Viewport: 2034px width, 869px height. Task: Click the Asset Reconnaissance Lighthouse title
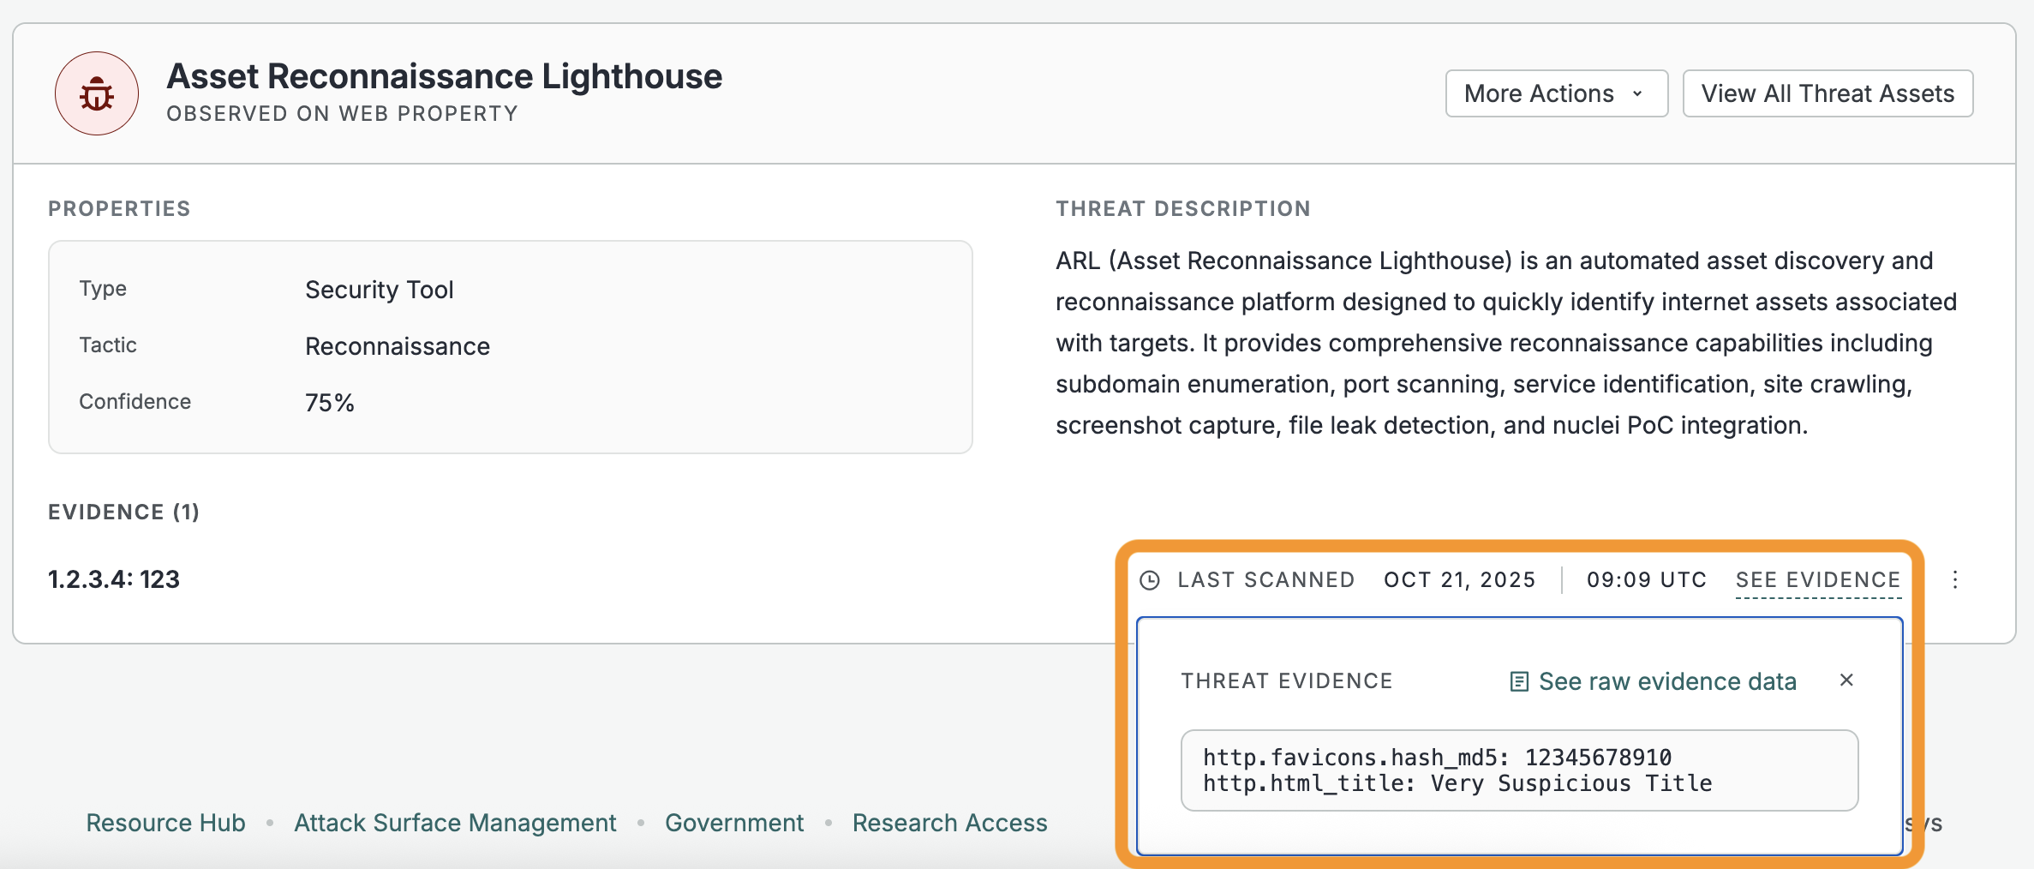coord(444,76)
